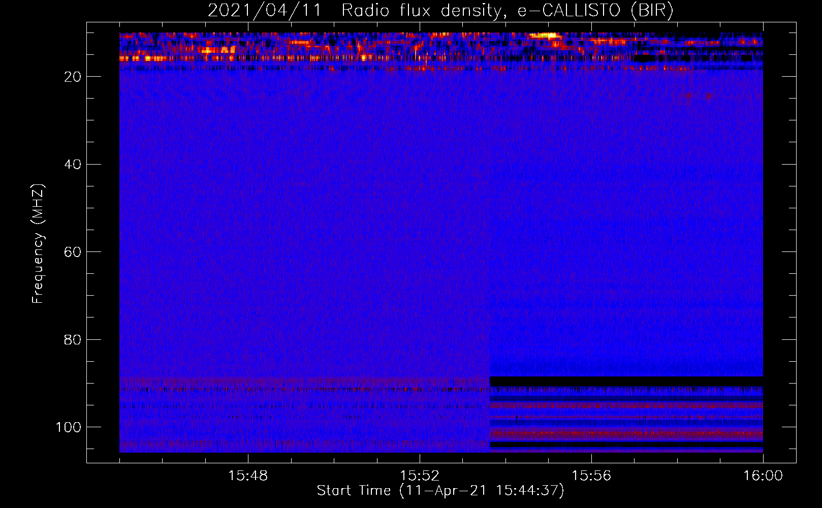Viewport: 822px width, 508px height.
Task: Click the 15:48 time tick label
Action: [248, 476]
